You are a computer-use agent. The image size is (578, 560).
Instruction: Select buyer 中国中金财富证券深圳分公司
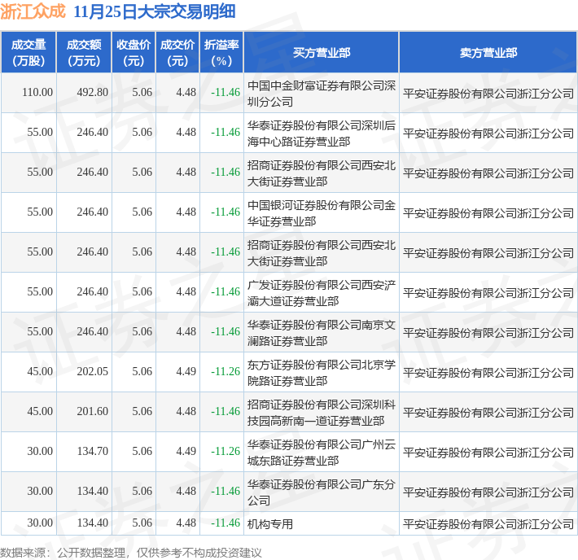click(321, 93)
